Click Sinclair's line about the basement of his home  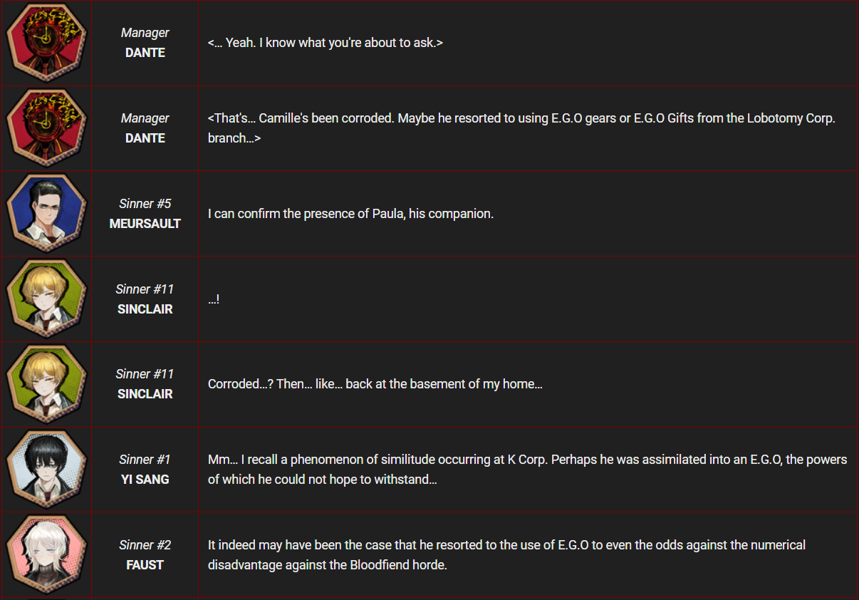point(375,384)
